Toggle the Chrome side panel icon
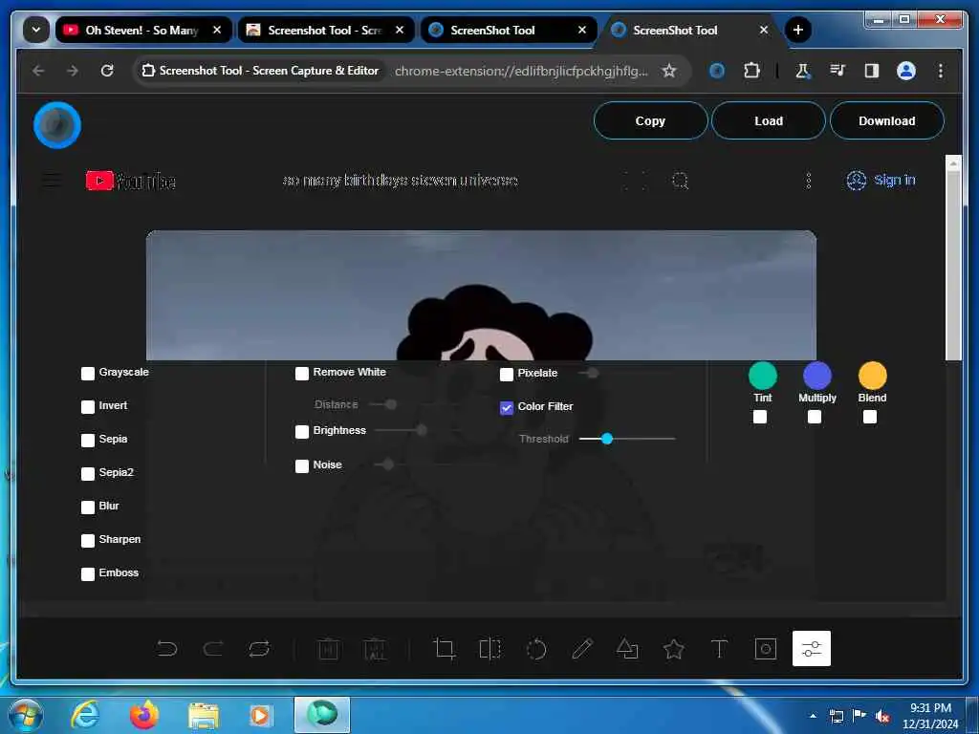 point(872,71)
